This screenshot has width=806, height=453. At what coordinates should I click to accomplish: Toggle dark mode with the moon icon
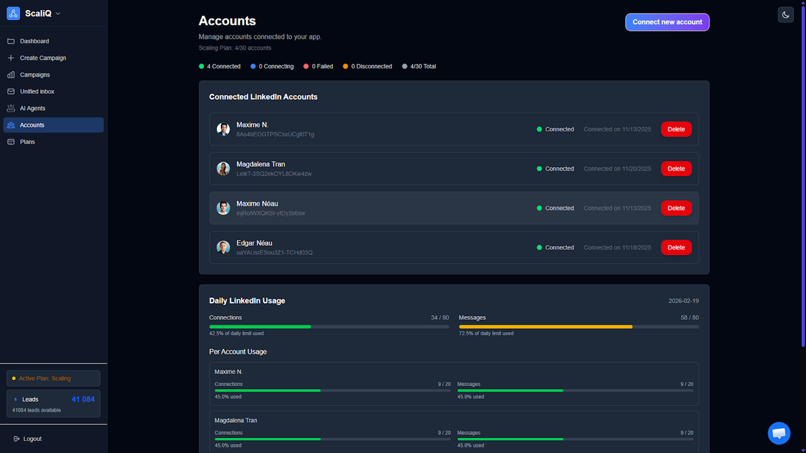785,14
